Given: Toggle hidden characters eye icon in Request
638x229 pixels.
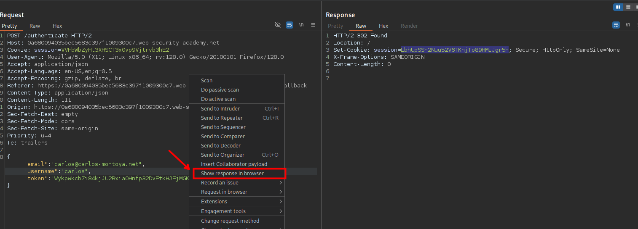Looking at the screenshot, I should [x=278, y=25].
